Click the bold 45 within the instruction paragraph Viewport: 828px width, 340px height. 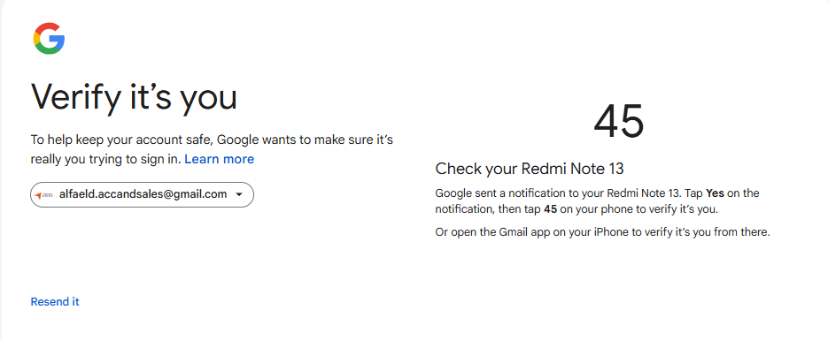[x=550, y=209]
